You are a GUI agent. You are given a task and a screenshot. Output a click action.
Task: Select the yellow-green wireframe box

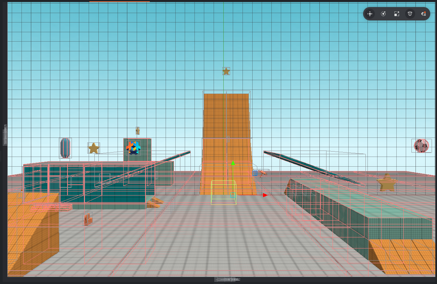point(223,192)
